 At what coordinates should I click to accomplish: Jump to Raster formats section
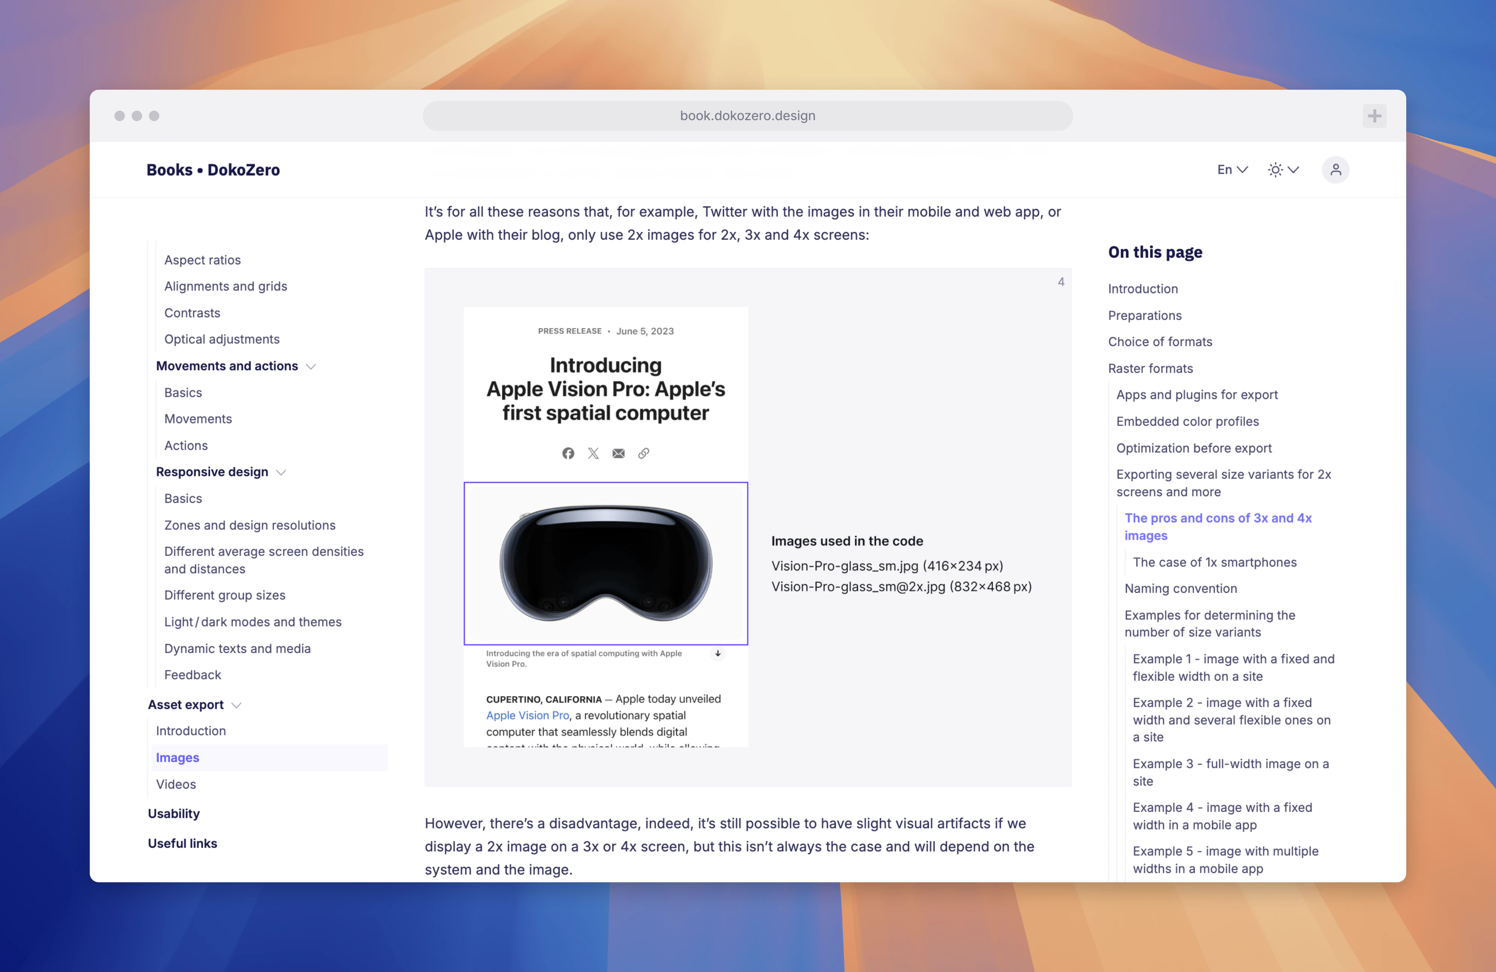pyautogui.click(x=1150, y=368)
